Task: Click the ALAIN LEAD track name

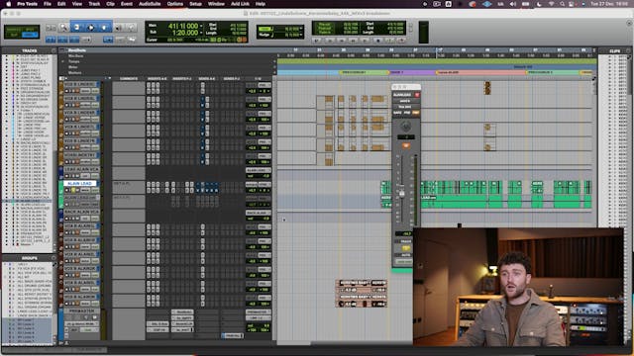Action: (79, 184)
